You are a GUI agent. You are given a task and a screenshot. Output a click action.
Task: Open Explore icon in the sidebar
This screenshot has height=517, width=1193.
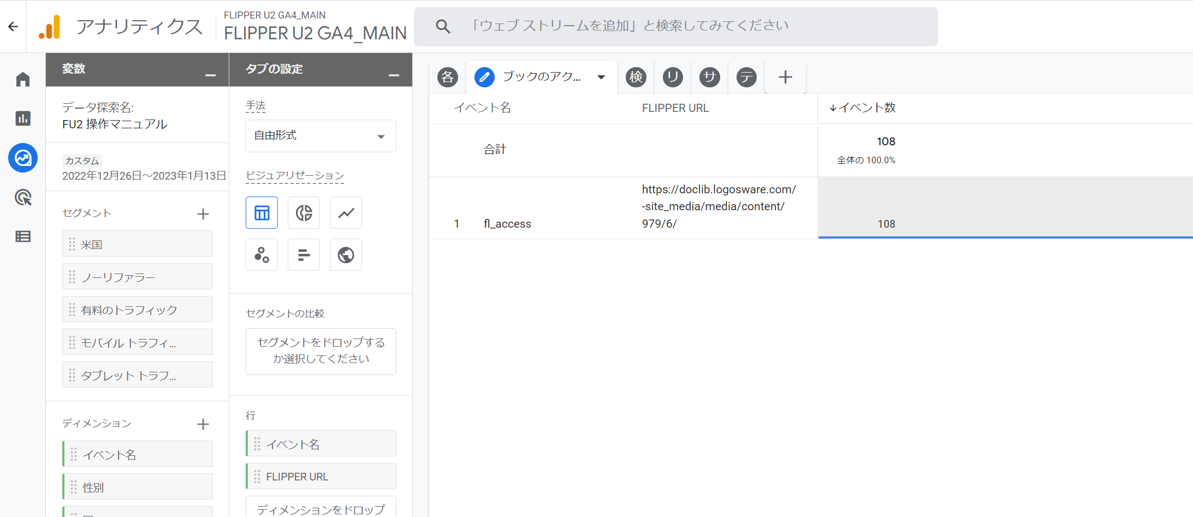(23, 158)
